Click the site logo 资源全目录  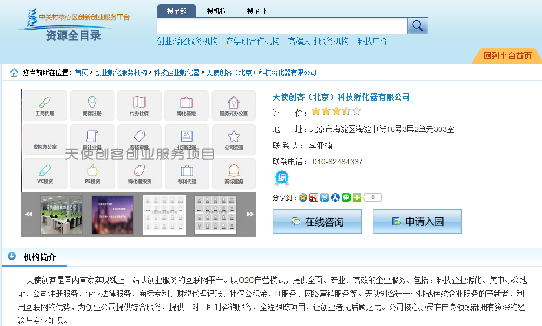click(x=74, y=24)
